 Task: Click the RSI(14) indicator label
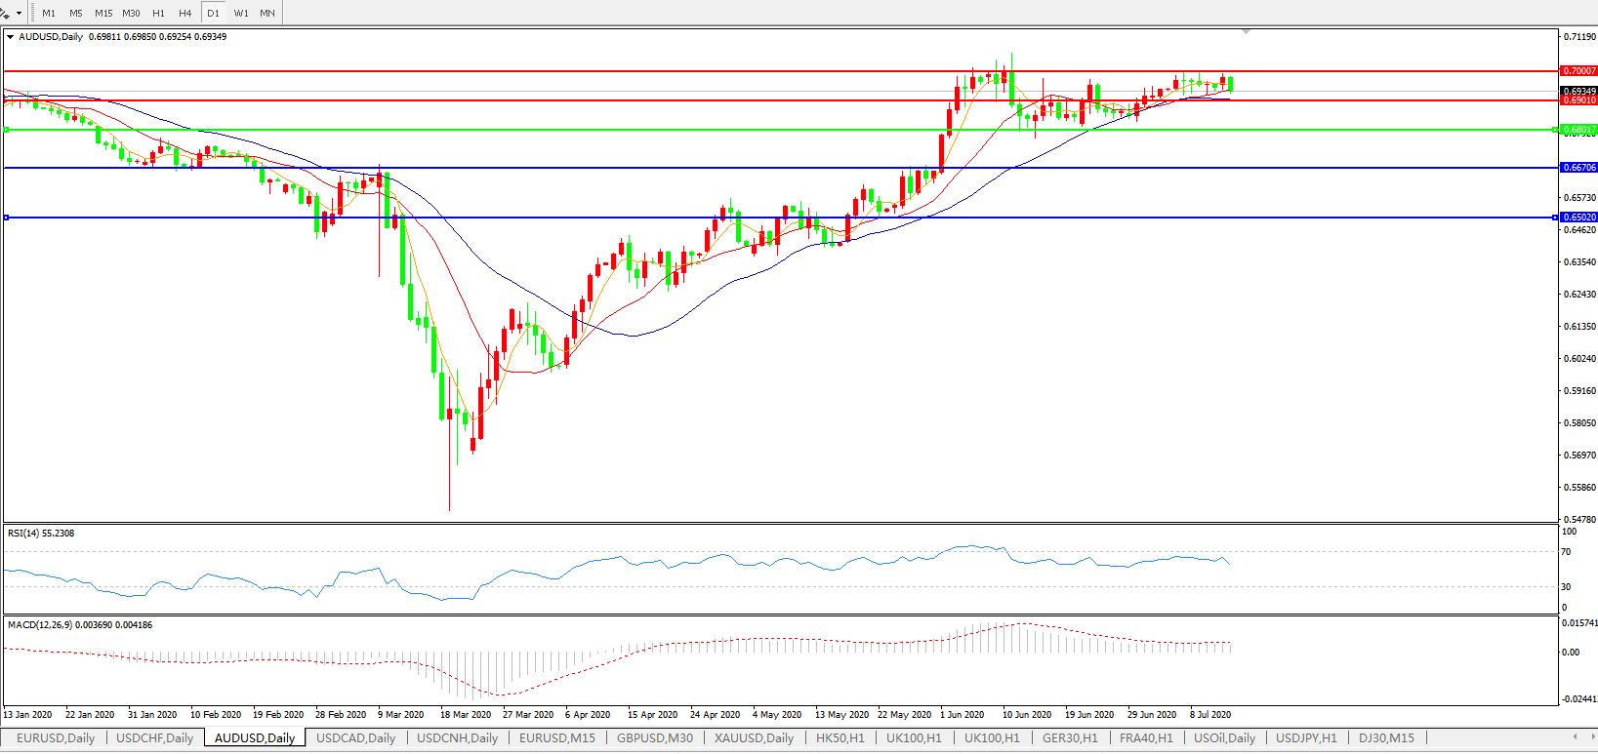[41, 534]
